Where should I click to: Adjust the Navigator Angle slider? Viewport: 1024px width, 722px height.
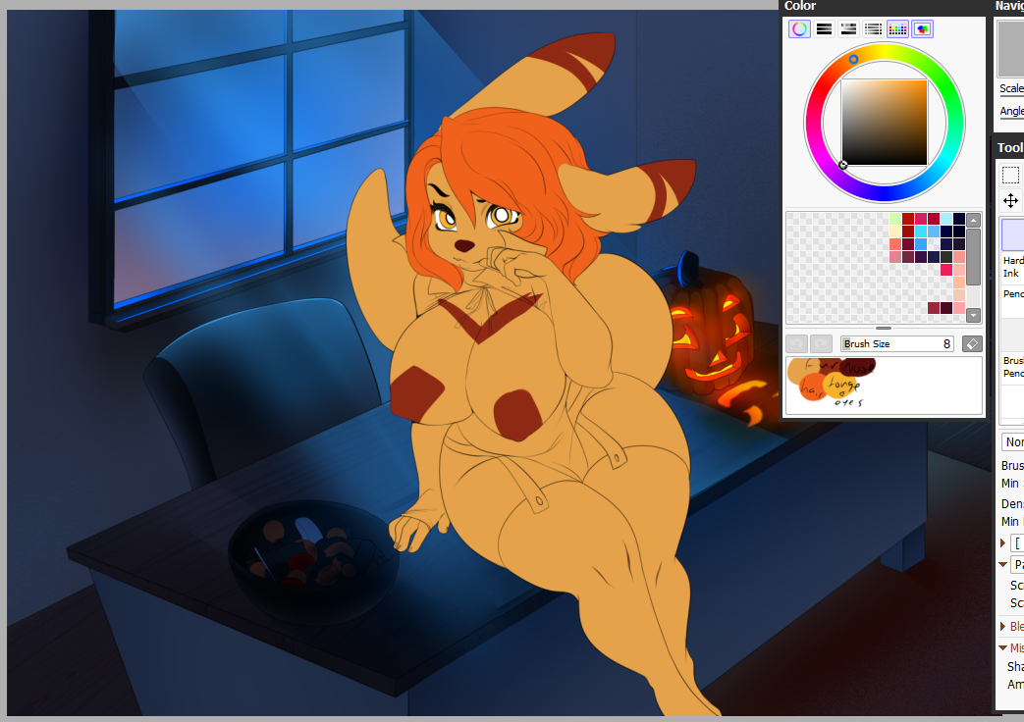[x=1011, y=111]
